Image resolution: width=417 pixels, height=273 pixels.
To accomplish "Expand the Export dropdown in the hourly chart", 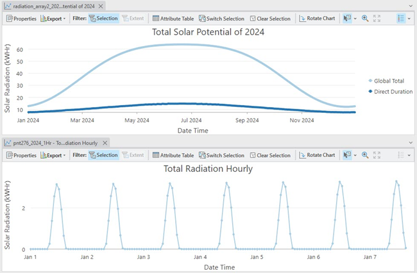I will (x=53, y=155).
